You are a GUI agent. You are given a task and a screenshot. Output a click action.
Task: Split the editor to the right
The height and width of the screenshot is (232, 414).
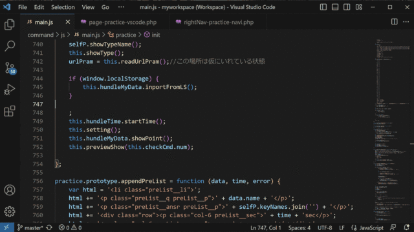tap(394, 22)
